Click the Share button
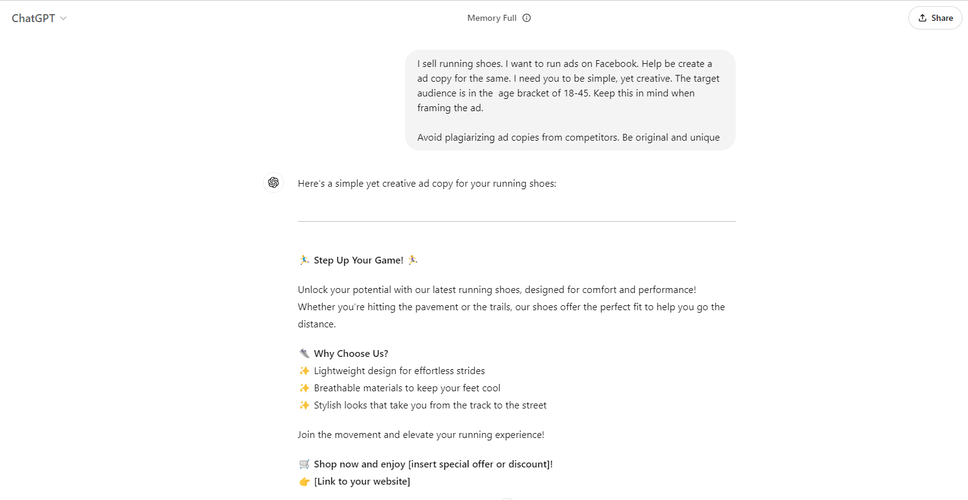968x500 pixels. (x=935, y=18)
